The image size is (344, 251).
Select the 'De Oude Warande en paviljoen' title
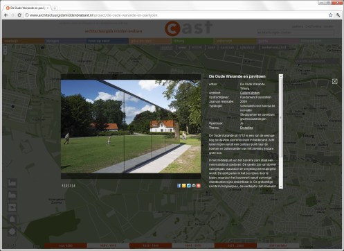coord(237,76)
